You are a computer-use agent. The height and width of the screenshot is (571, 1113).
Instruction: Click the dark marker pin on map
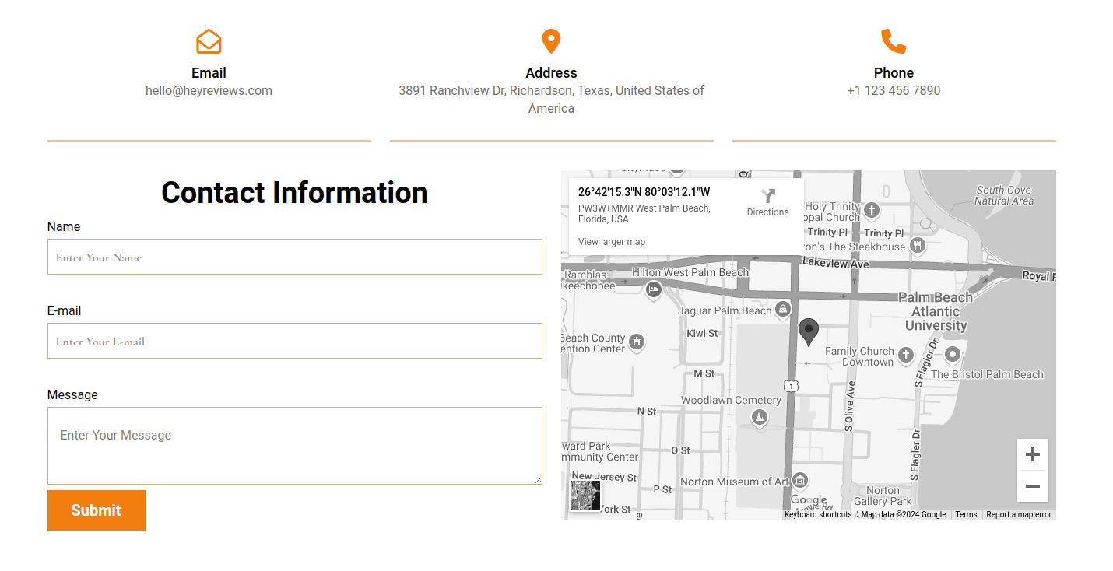809,331
